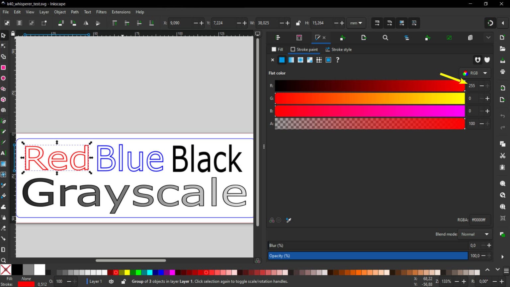This screenshot has height=287, width=510.
Task: Click the color picker eyedropper button
Action: click(x=289, y=220)
